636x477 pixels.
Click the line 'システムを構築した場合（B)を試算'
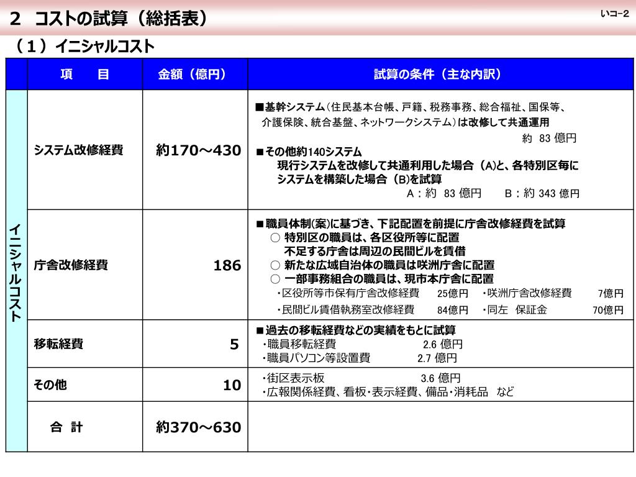[360, 179]
